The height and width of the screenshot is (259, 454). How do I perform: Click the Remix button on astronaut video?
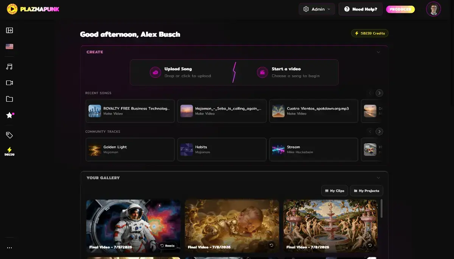168,245
